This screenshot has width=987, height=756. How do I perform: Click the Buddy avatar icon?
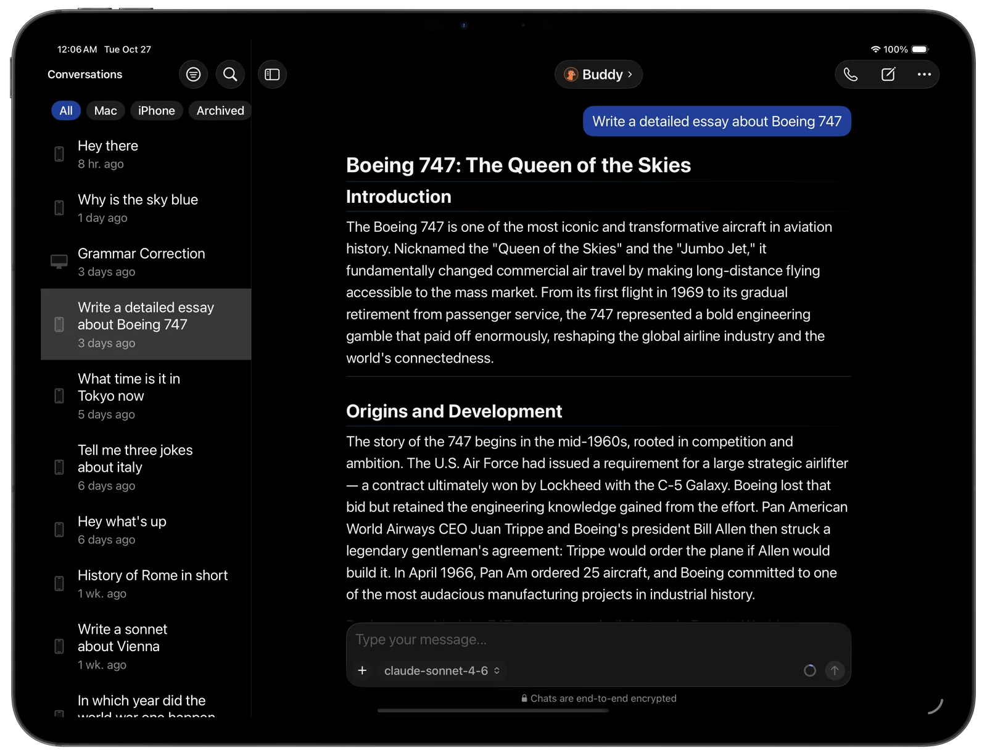point(571,75)
